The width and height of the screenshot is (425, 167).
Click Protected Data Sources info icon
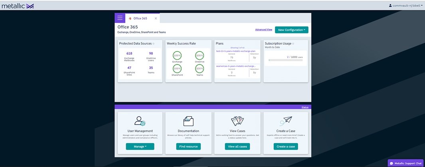[153, 43]
